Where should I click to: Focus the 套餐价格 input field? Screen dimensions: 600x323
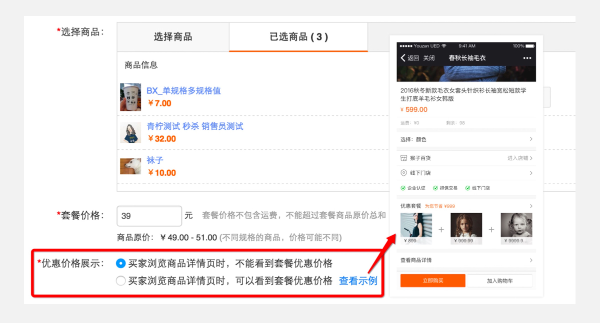coord(149,216)
